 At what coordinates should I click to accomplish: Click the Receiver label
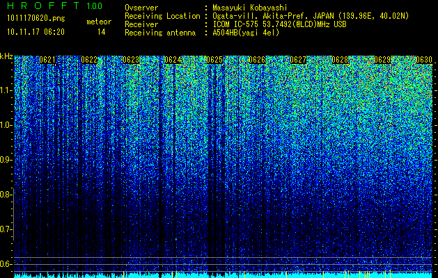141,24
